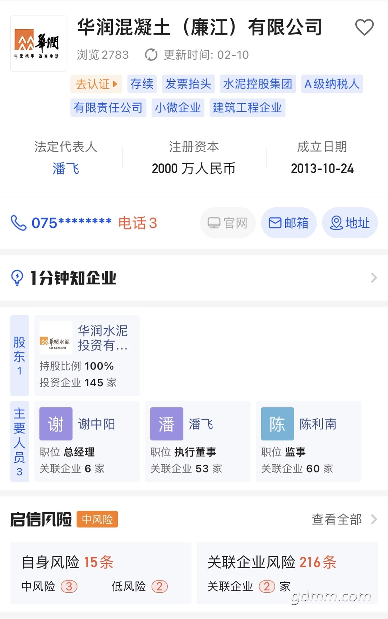Tap the 地址 address button
388x619 pixels.
(350, 223)
